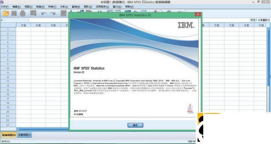Select row header 7
The height and width of the screenshot is (144, 271).
(8, 55)
